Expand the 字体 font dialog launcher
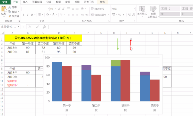The height and width of the screenshot is (116, 193). point(64,21)
